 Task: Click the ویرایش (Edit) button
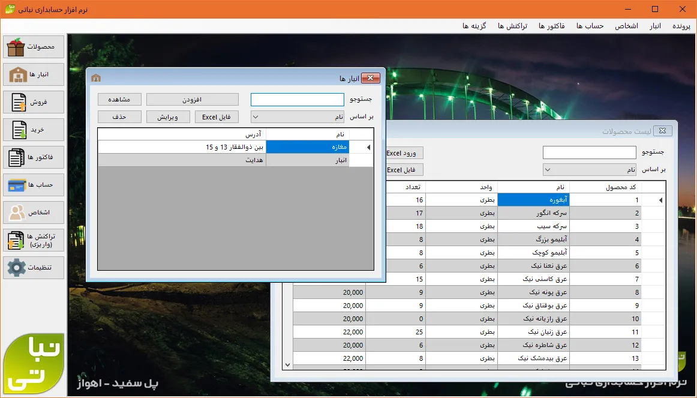[168, 117]
